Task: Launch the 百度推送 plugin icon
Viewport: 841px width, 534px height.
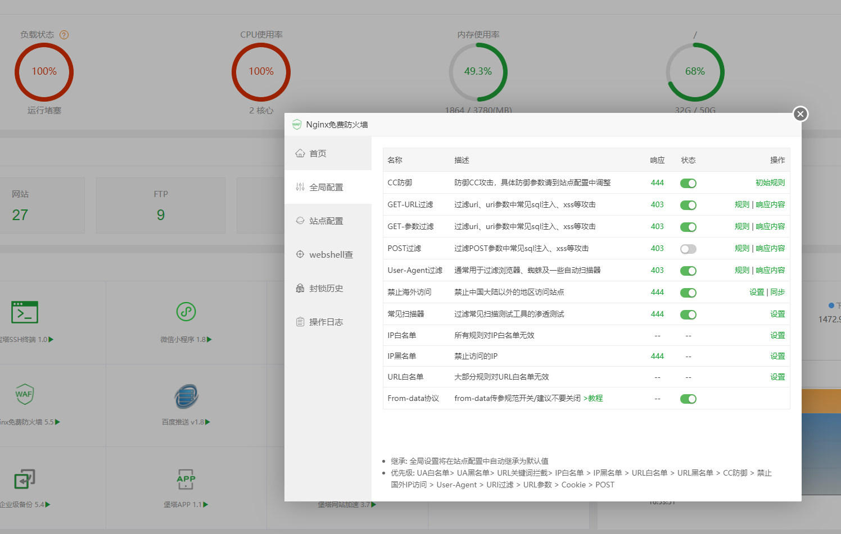Action: click(186, 395)
